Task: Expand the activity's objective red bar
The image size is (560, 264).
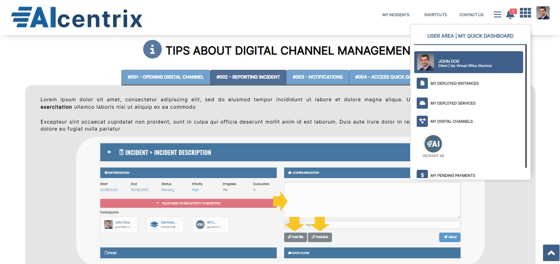Action: point(188,203)
